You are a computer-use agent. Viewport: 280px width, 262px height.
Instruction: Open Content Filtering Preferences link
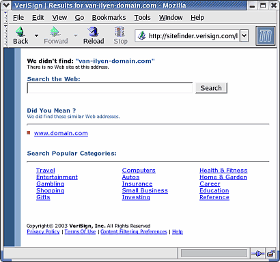pos(134,231)
